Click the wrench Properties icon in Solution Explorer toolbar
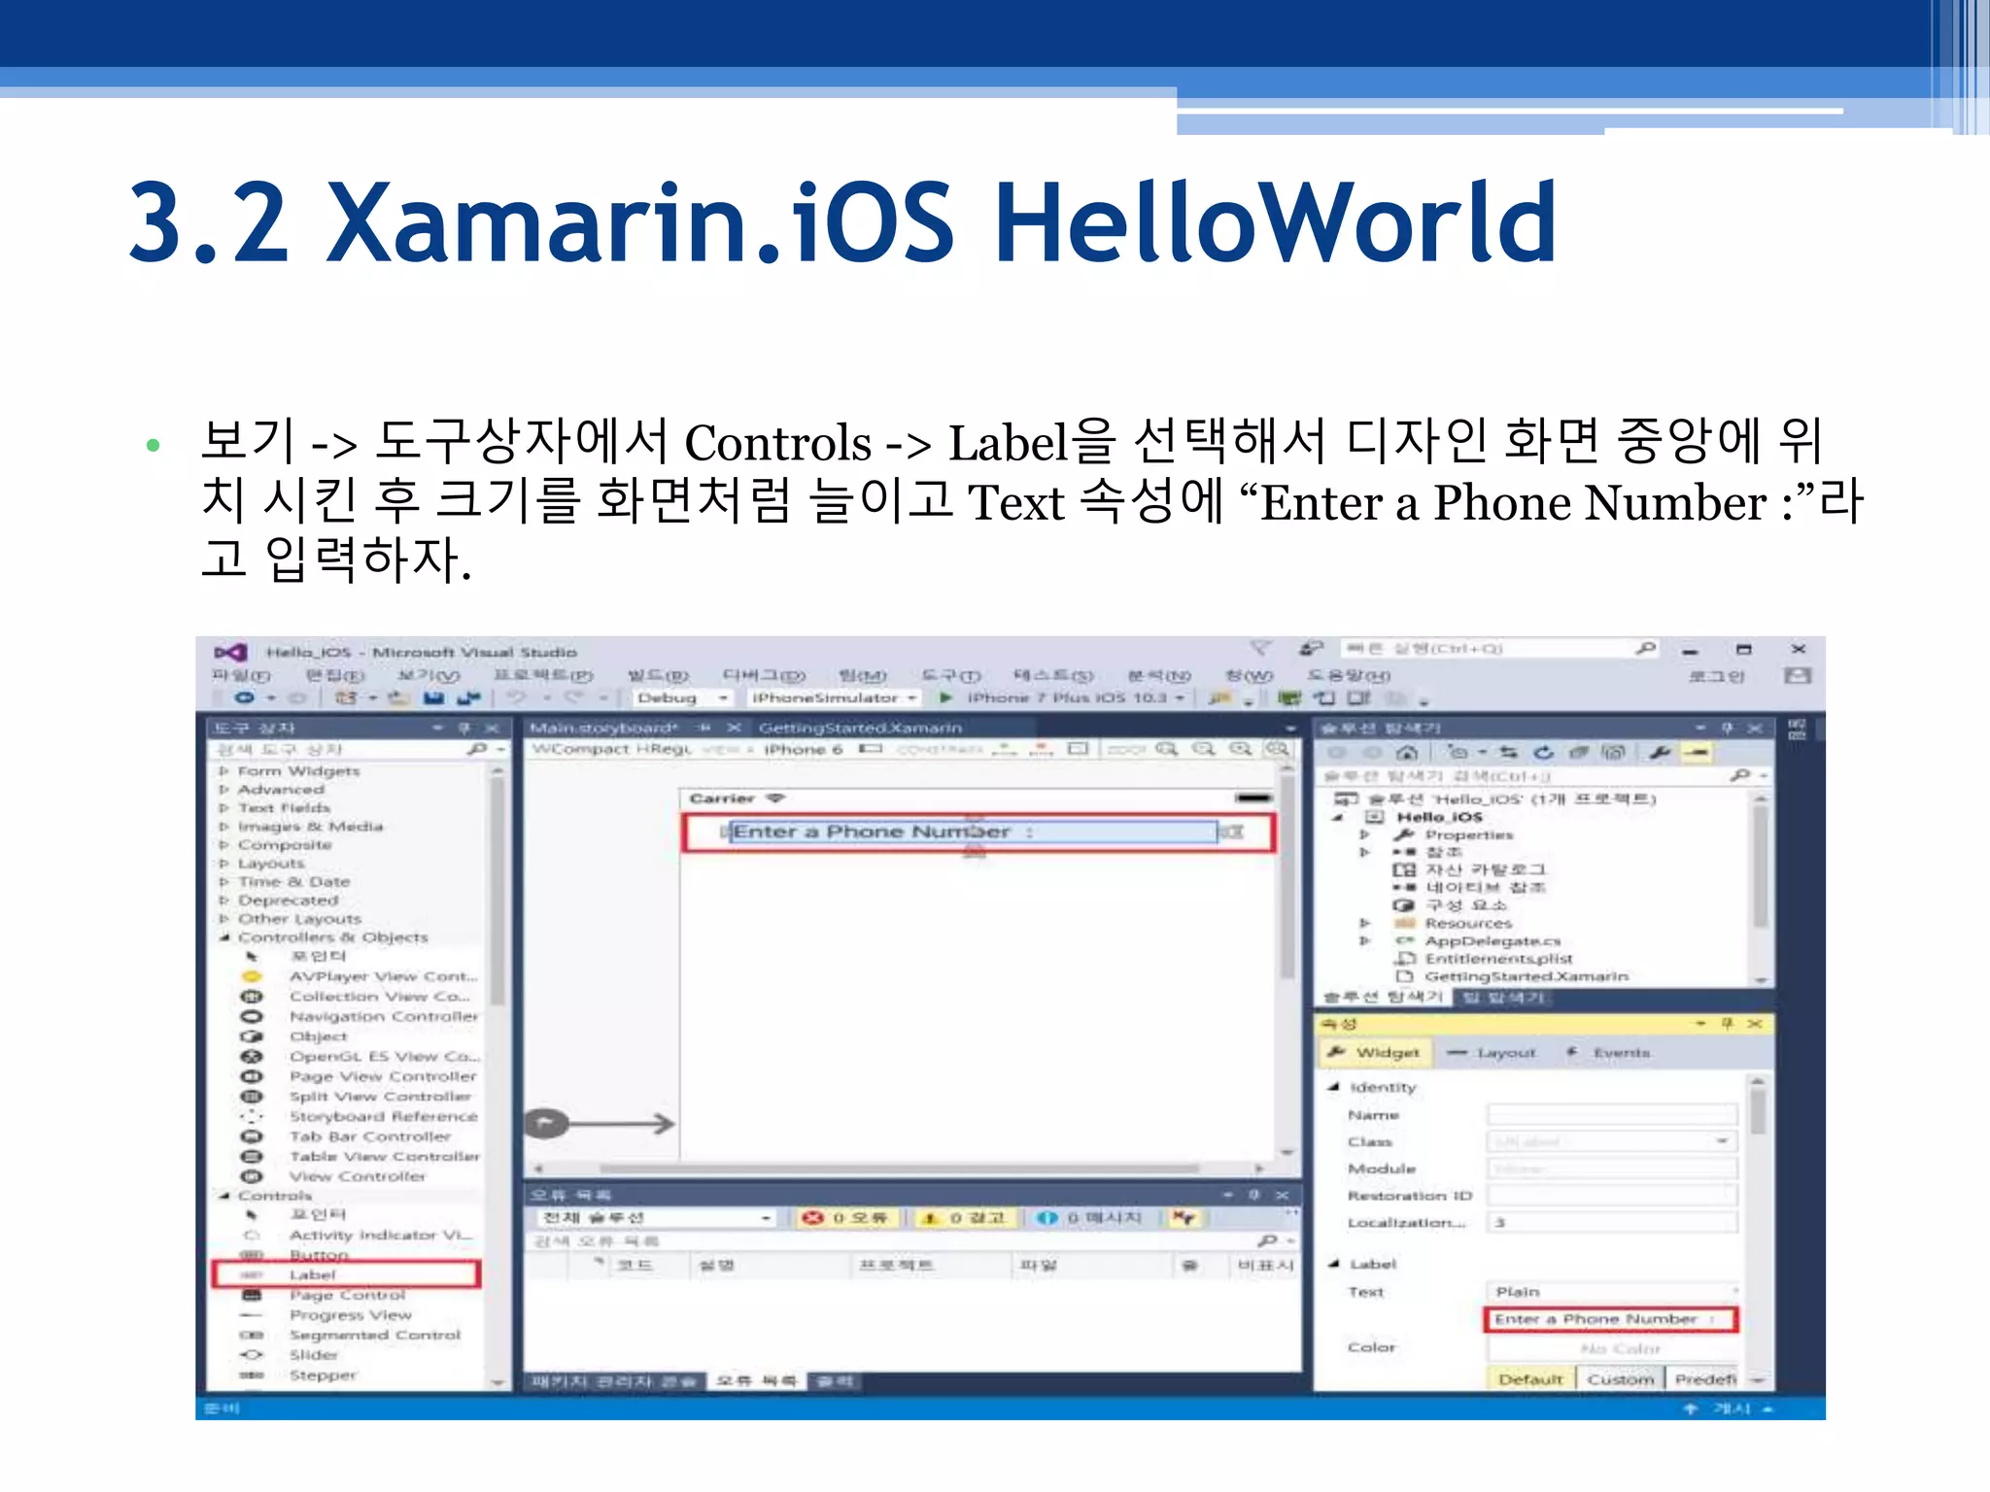This screenshot has width=1990, height=1492. click(x=1660, y=752)
